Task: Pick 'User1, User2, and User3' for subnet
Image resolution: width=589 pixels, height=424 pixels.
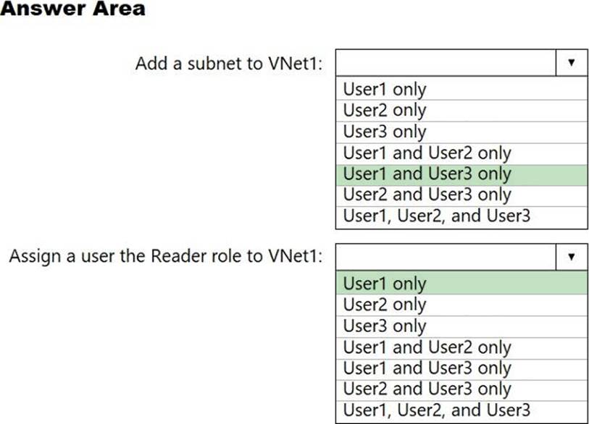Action: [461, 216]
